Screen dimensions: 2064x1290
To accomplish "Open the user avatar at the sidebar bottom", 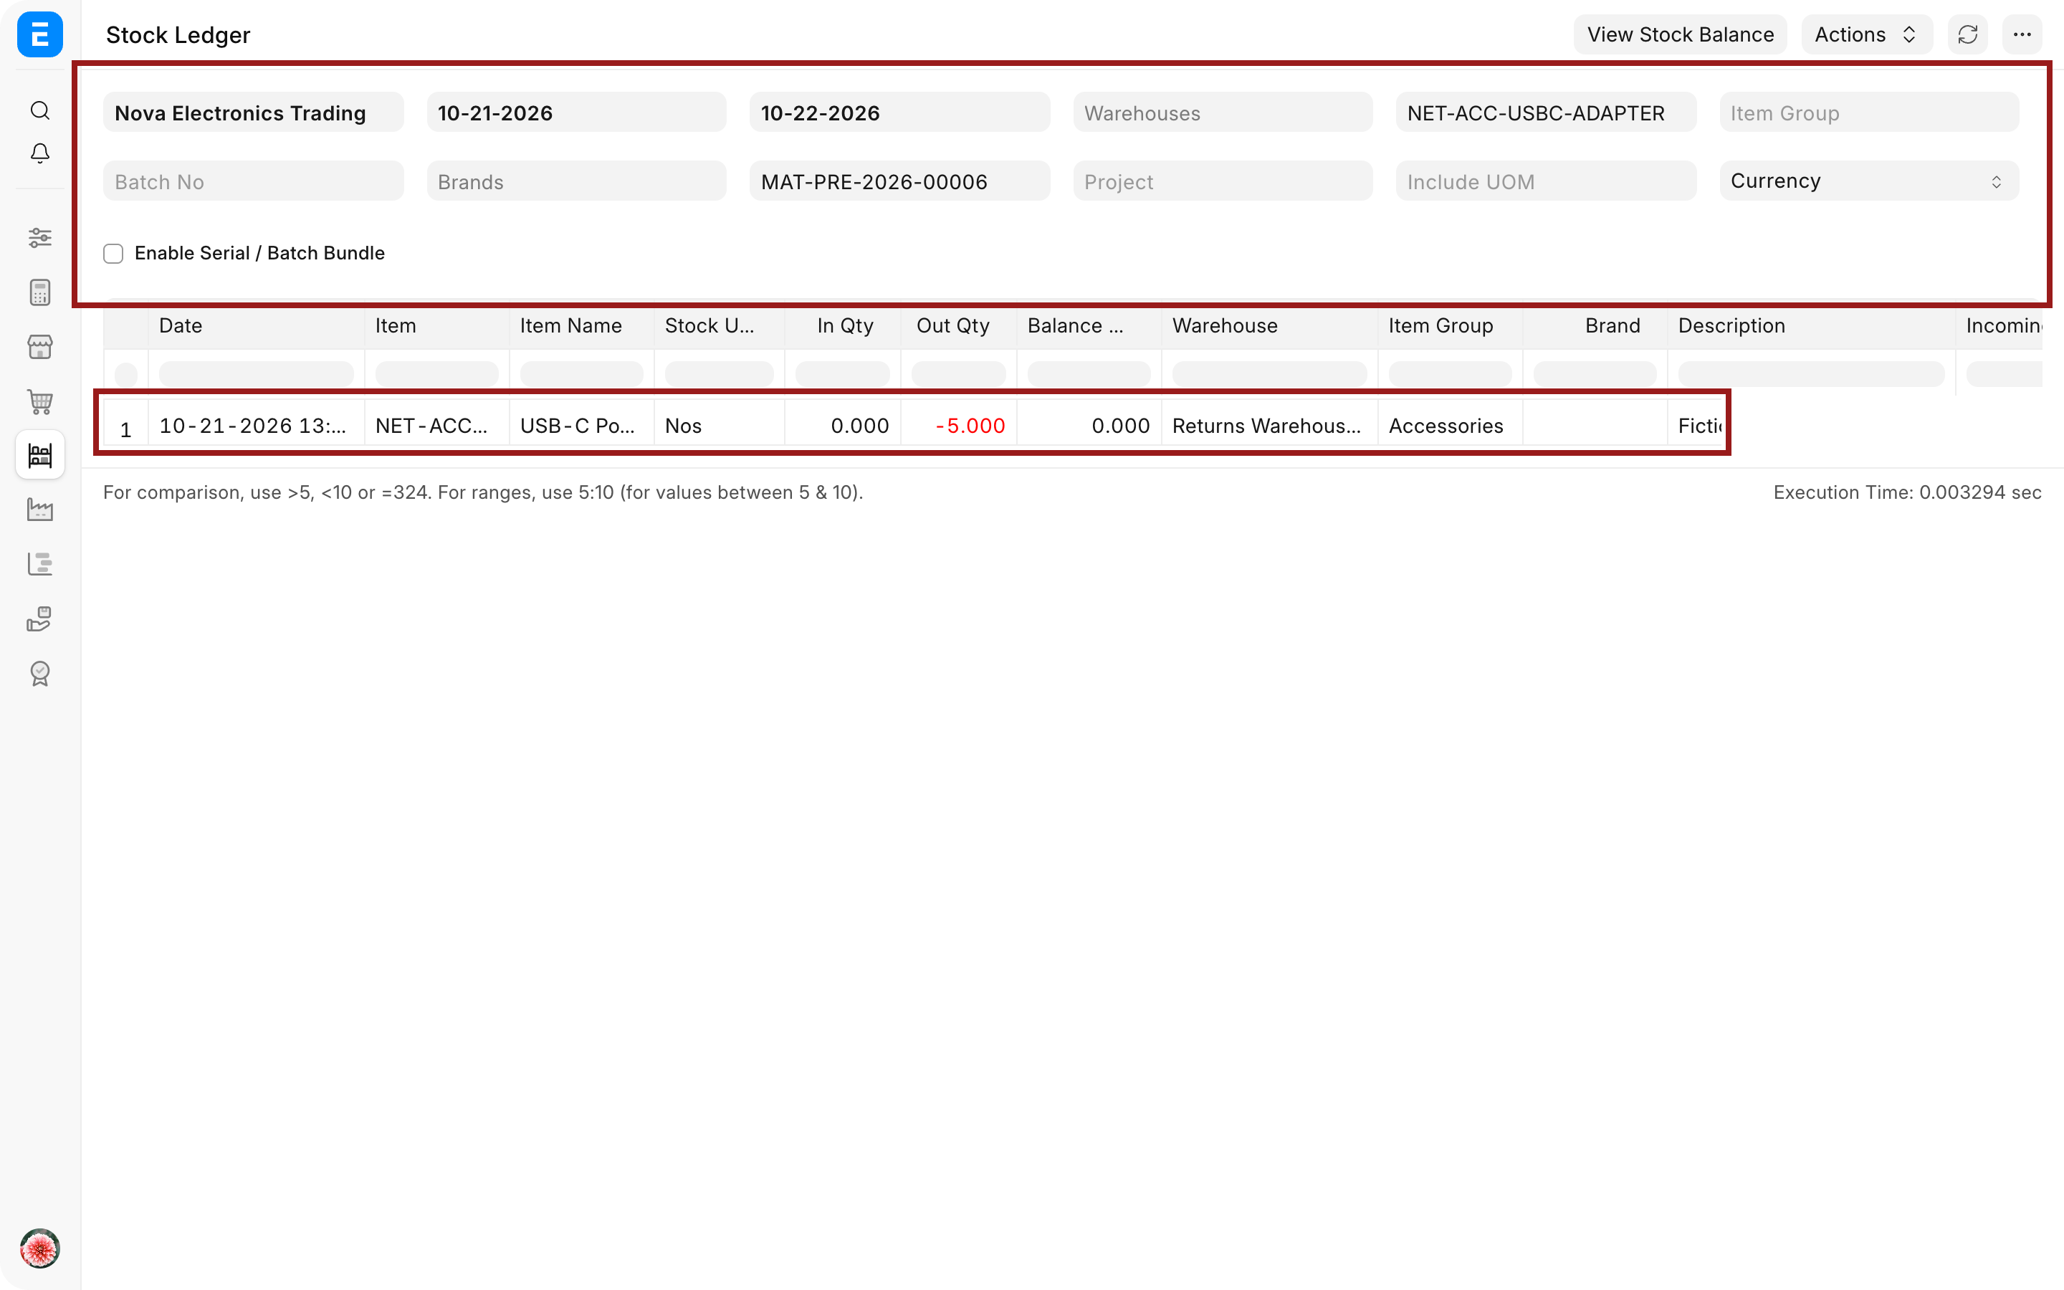I will [x=39, y=1249].
